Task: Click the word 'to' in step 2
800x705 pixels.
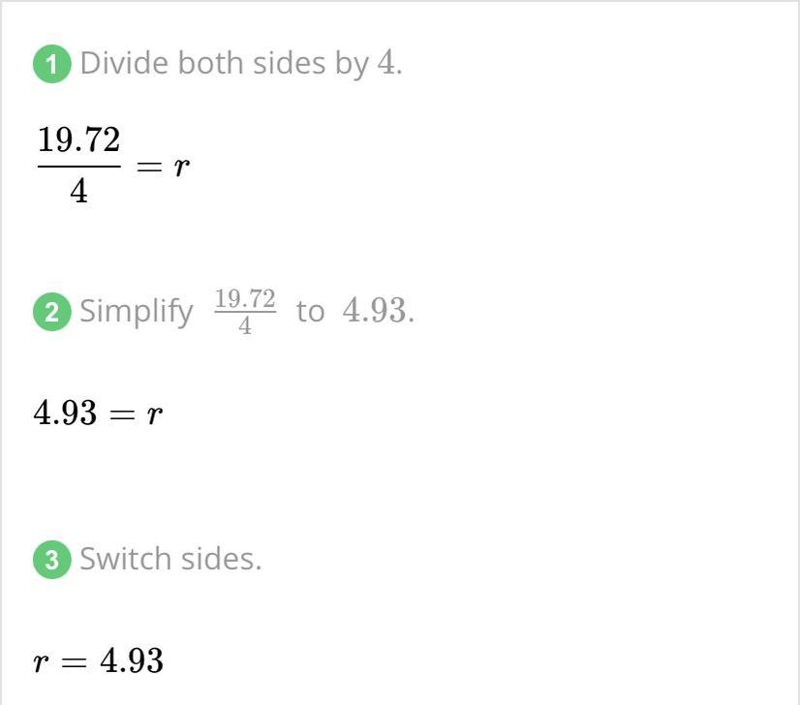Action: pyautogui.click(x=310, y=312)
